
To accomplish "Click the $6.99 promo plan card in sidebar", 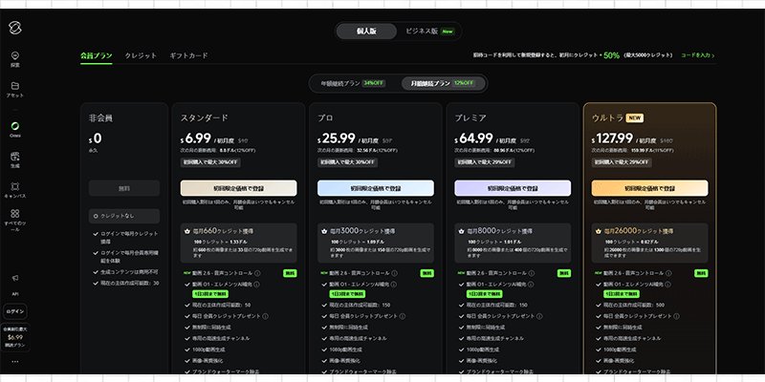I will pos(15,337).
